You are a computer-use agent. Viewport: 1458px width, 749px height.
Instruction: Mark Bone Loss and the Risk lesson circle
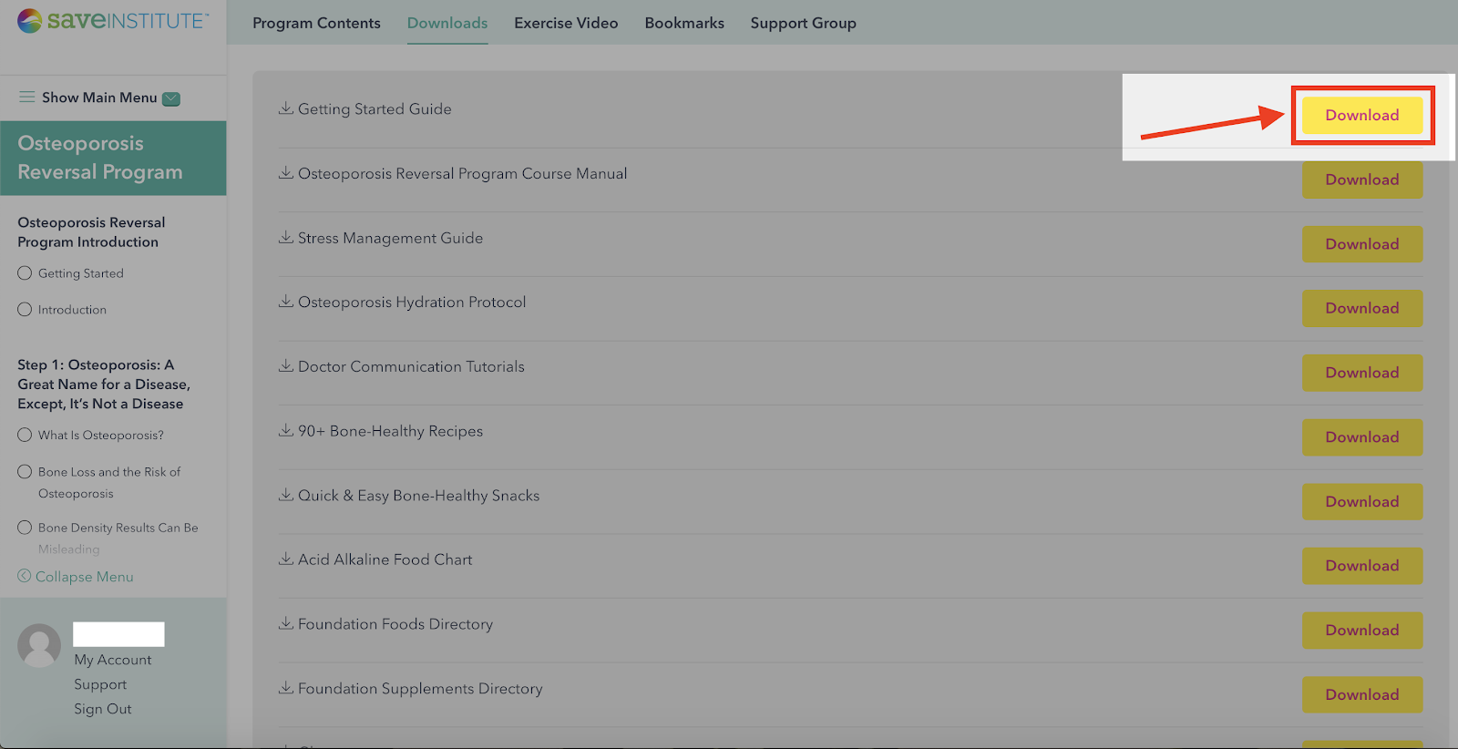[x=25, y=472]
